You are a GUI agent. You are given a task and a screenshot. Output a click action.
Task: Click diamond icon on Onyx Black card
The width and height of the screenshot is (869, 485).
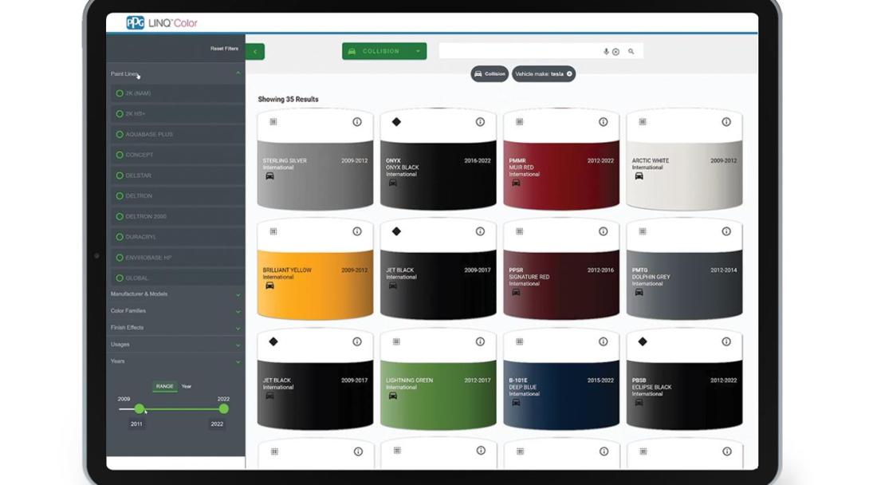pyautogui.click(x=396, y=122)
